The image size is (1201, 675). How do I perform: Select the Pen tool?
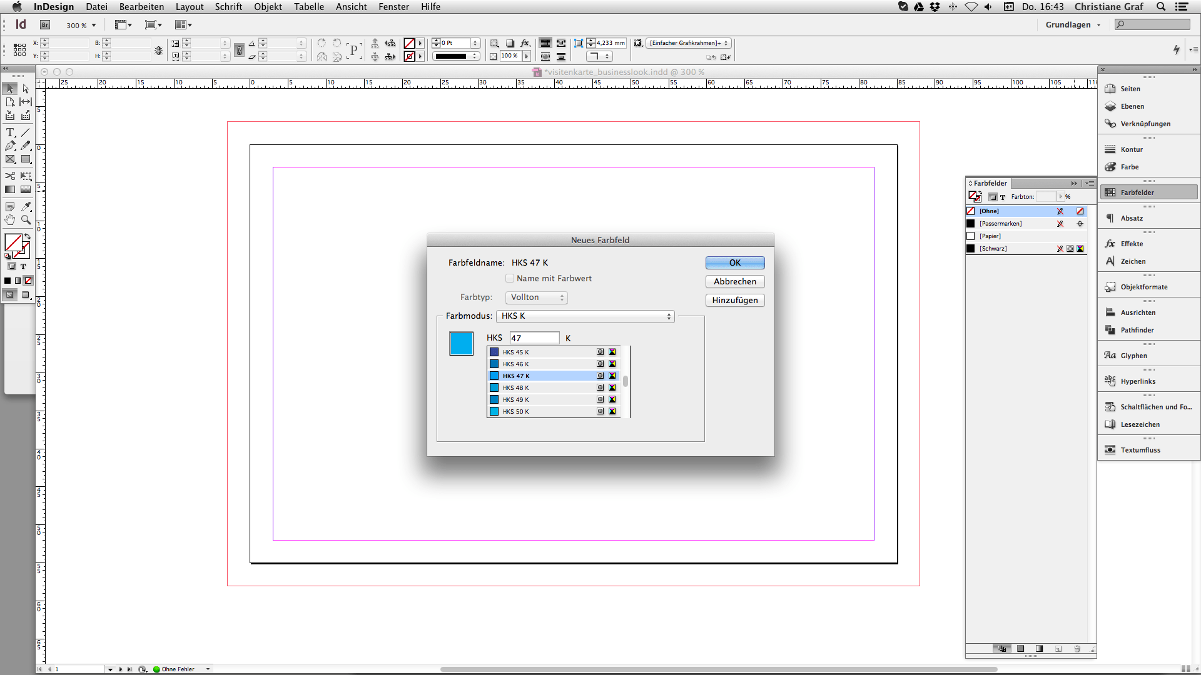10,146
